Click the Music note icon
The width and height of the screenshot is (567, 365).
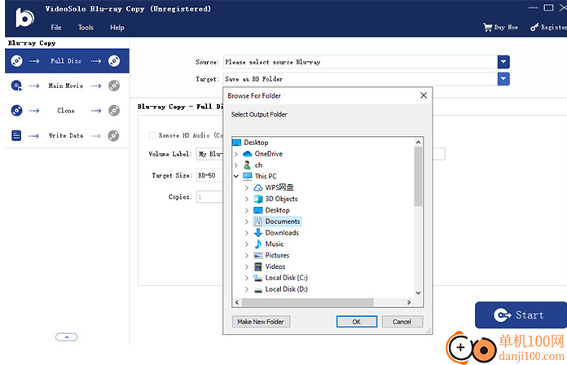pos(257,244)
